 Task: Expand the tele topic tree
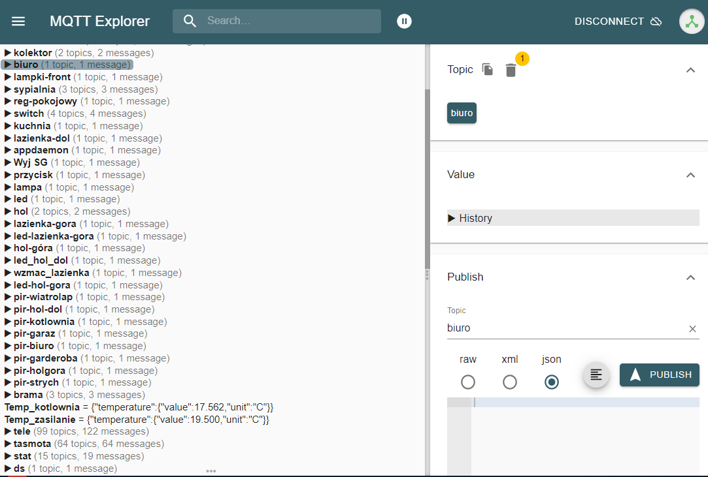point(8,431)
